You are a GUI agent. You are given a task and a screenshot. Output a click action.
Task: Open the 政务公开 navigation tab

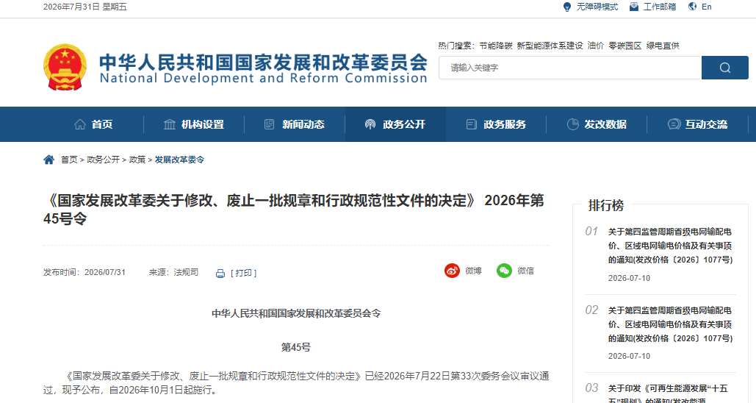tap(395, 124)
